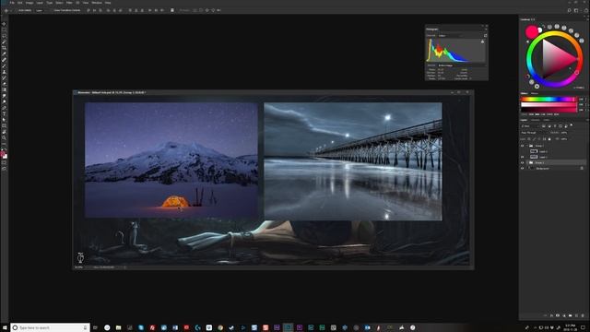Viewport: 590px width, 332px height.
Task: Select the Brush tool
Action: click(4, 65)
